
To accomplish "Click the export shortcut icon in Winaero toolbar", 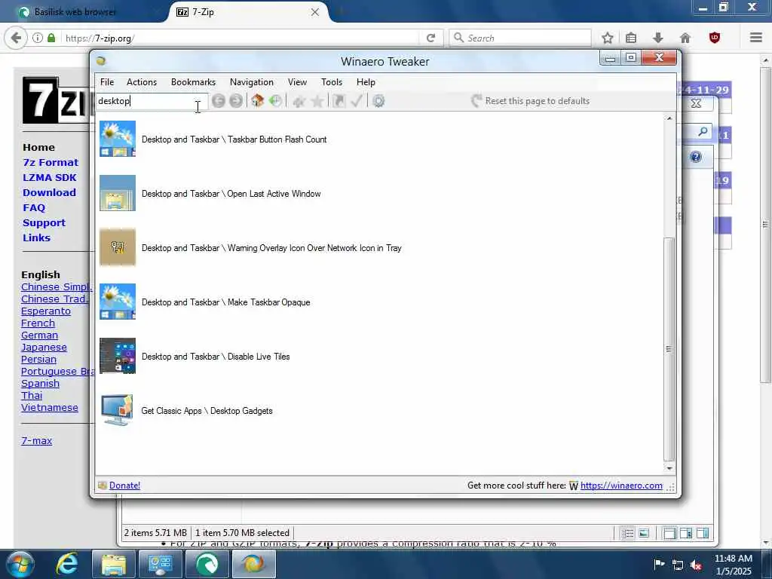I will coord(339,101).
